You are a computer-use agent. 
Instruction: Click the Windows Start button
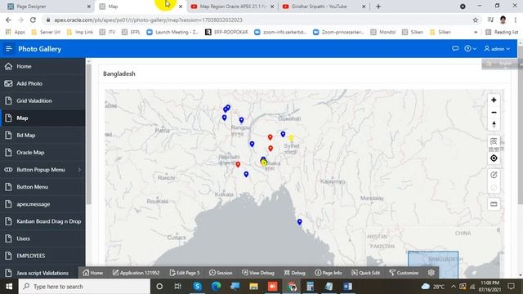(9, 287)
